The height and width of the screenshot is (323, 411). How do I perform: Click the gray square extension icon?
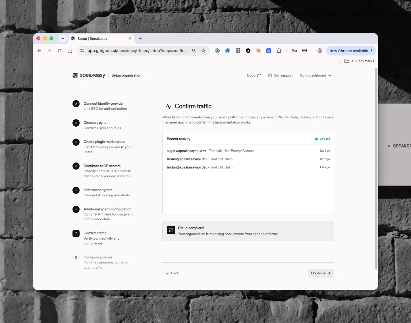click(238, 51)
